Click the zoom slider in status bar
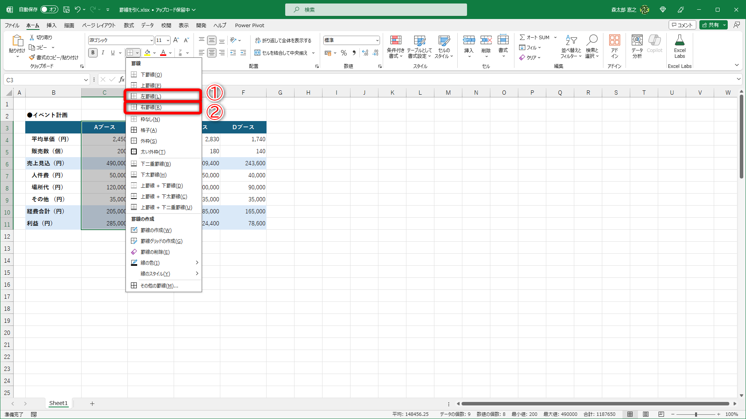 coord(695,414)
